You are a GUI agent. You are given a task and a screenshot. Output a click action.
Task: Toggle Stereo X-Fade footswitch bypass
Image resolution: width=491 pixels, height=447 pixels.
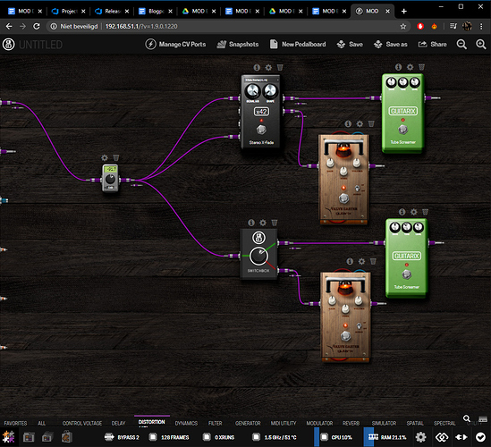pos(261,129)
